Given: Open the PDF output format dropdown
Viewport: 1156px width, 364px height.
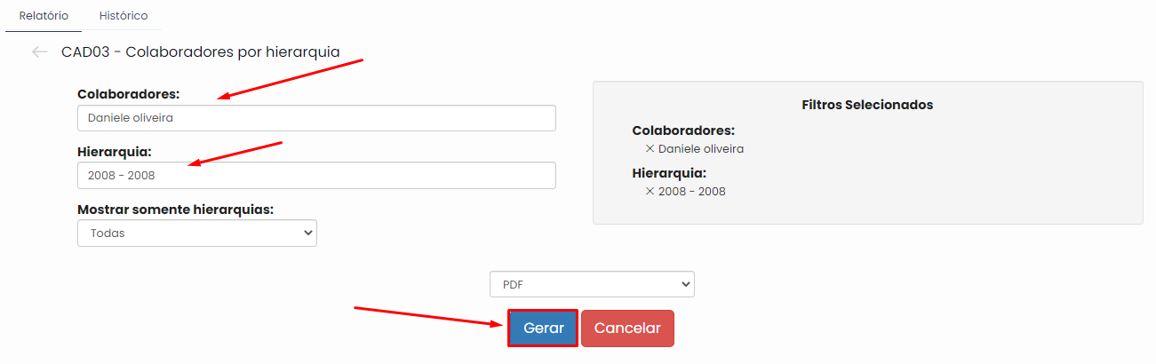Looking at the screenshot, I should 592,284.
